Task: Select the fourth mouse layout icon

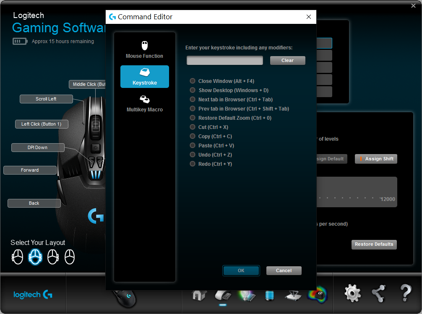Action: tap(70, 257)
